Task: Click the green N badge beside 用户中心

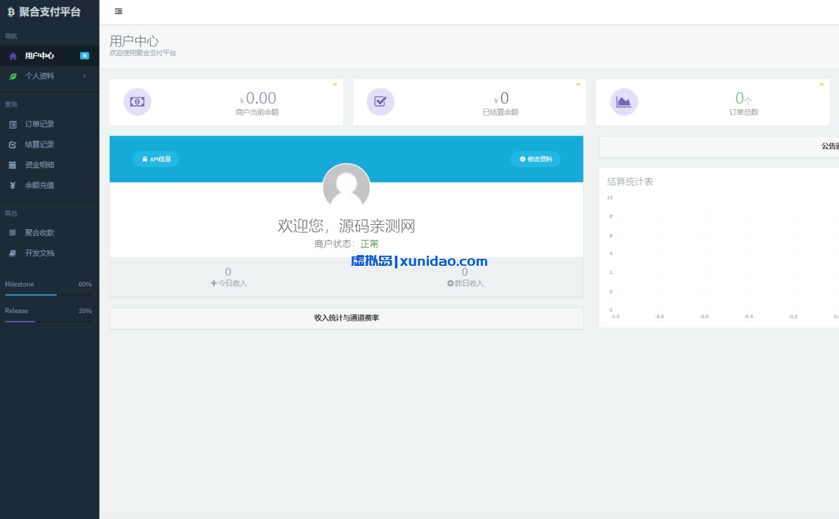Action: coord(85,55)
